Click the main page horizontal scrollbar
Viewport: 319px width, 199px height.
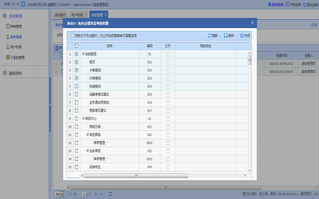click(x=166, y=188)
